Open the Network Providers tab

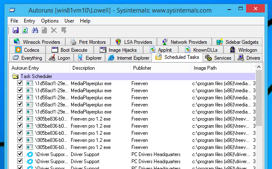[184, 42]
